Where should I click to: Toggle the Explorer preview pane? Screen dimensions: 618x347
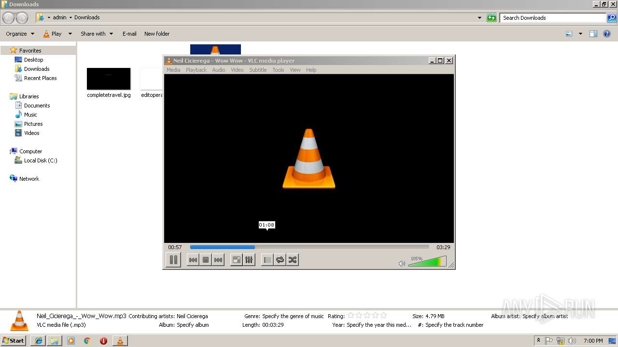coord(593,34)
